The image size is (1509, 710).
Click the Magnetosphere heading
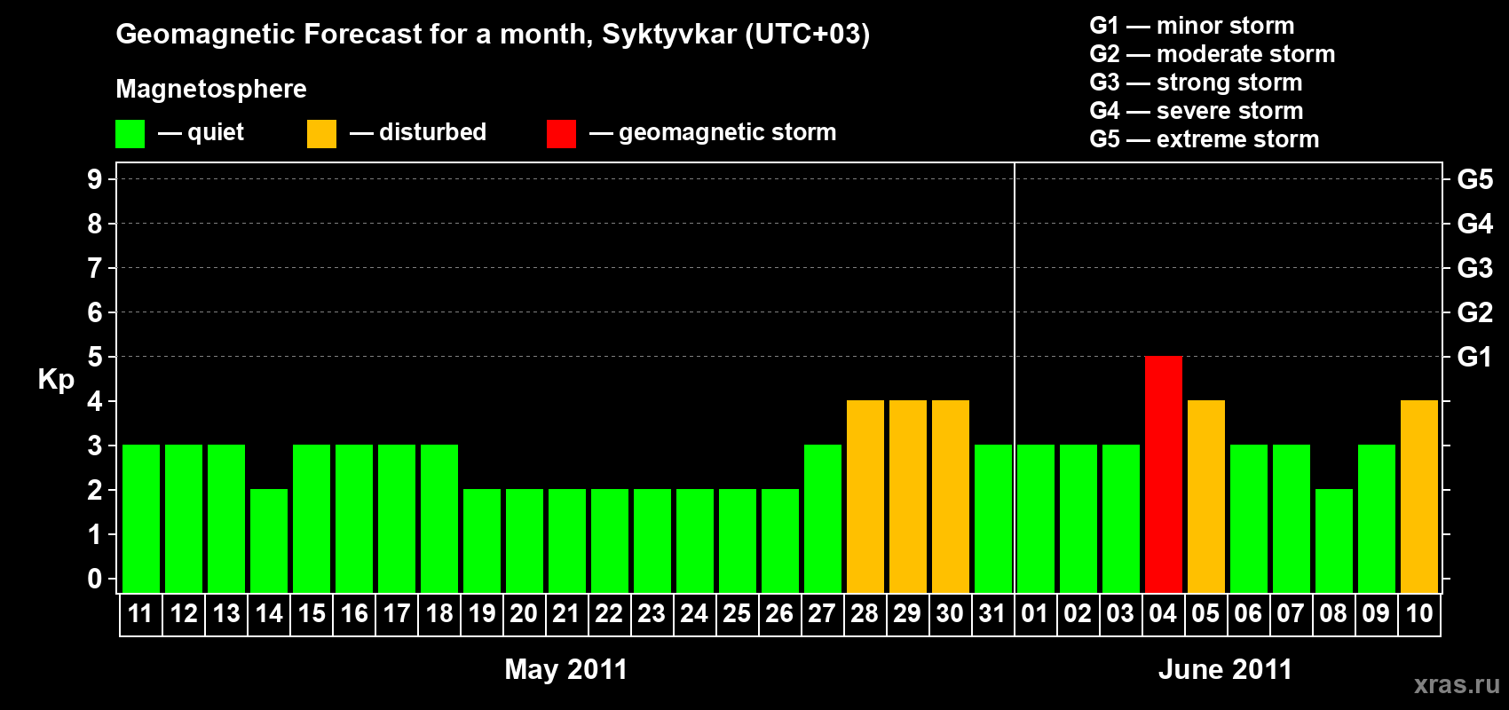[x=211, y=89]
